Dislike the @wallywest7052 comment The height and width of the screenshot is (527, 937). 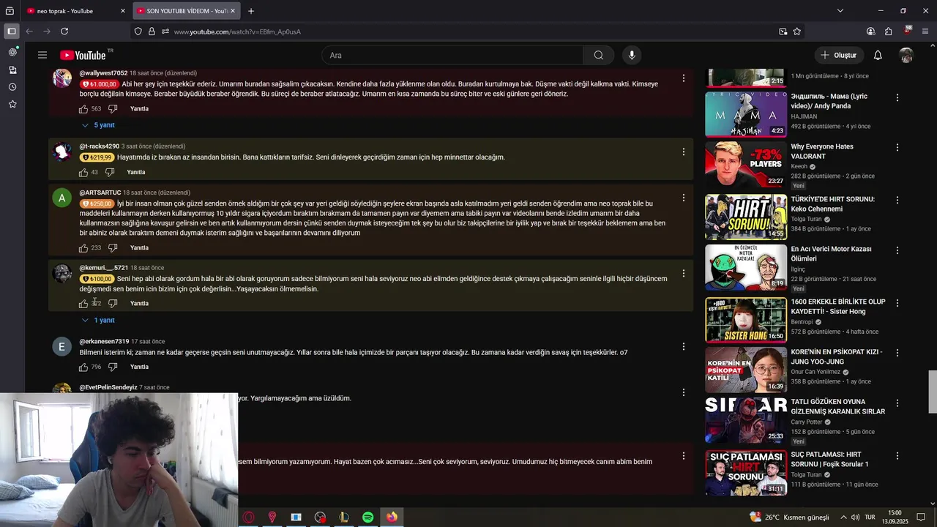(113, 109)
